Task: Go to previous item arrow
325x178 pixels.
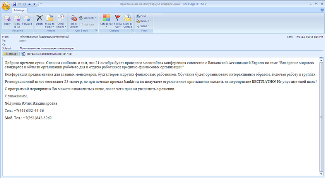Action: point(29,4)
